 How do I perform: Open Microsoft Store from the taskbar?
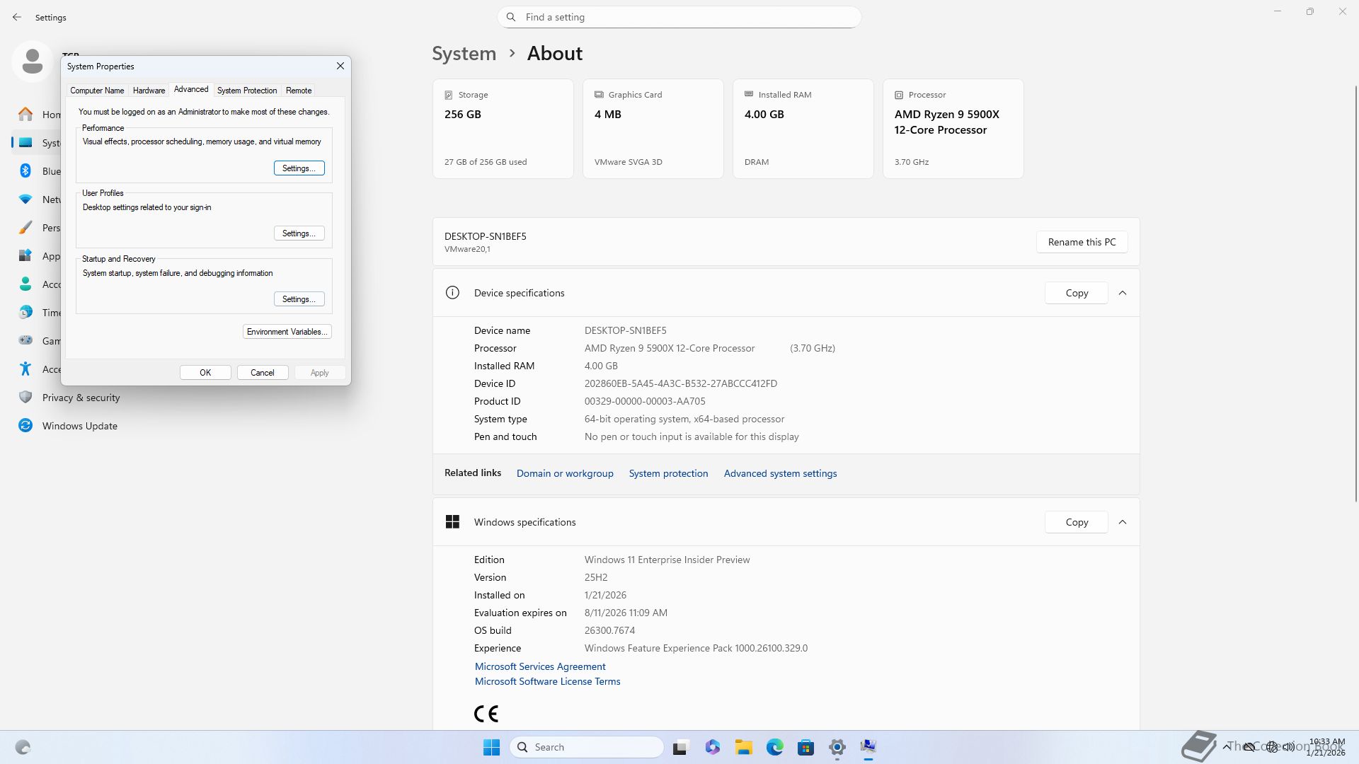[805, 747]
